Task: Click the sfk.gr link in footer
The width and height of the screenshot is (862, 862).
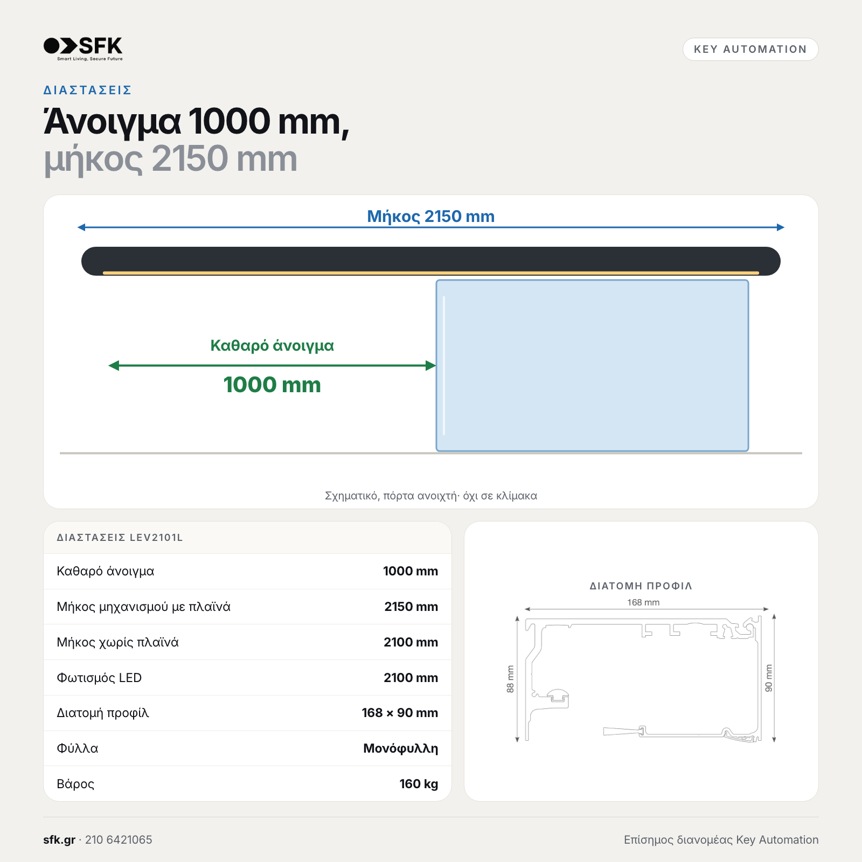Action: [59, 840]
